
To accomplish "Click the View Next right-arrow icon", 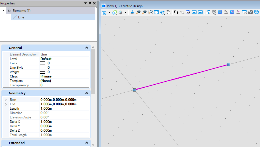I will pyautogui.click(x=200, y=12).
